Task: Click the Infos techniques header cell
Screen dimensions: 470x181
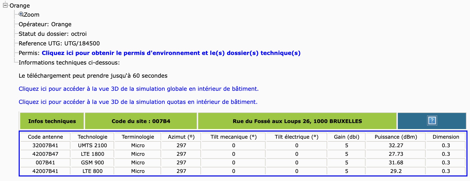Action: tap(52, 121)
